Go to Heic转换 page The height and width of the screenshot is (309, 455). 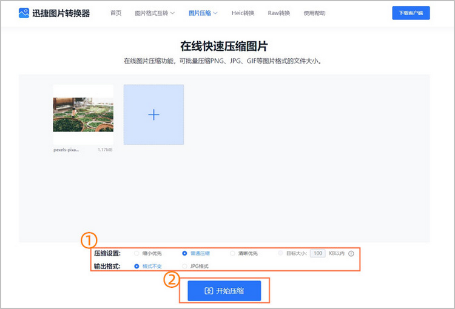[243, 13]
